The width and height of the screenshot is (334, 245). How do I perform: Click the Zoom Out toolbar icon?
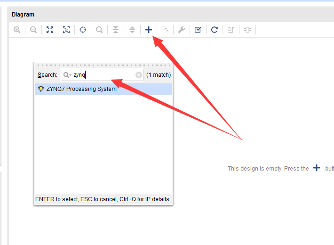click(x=33, y=30)
